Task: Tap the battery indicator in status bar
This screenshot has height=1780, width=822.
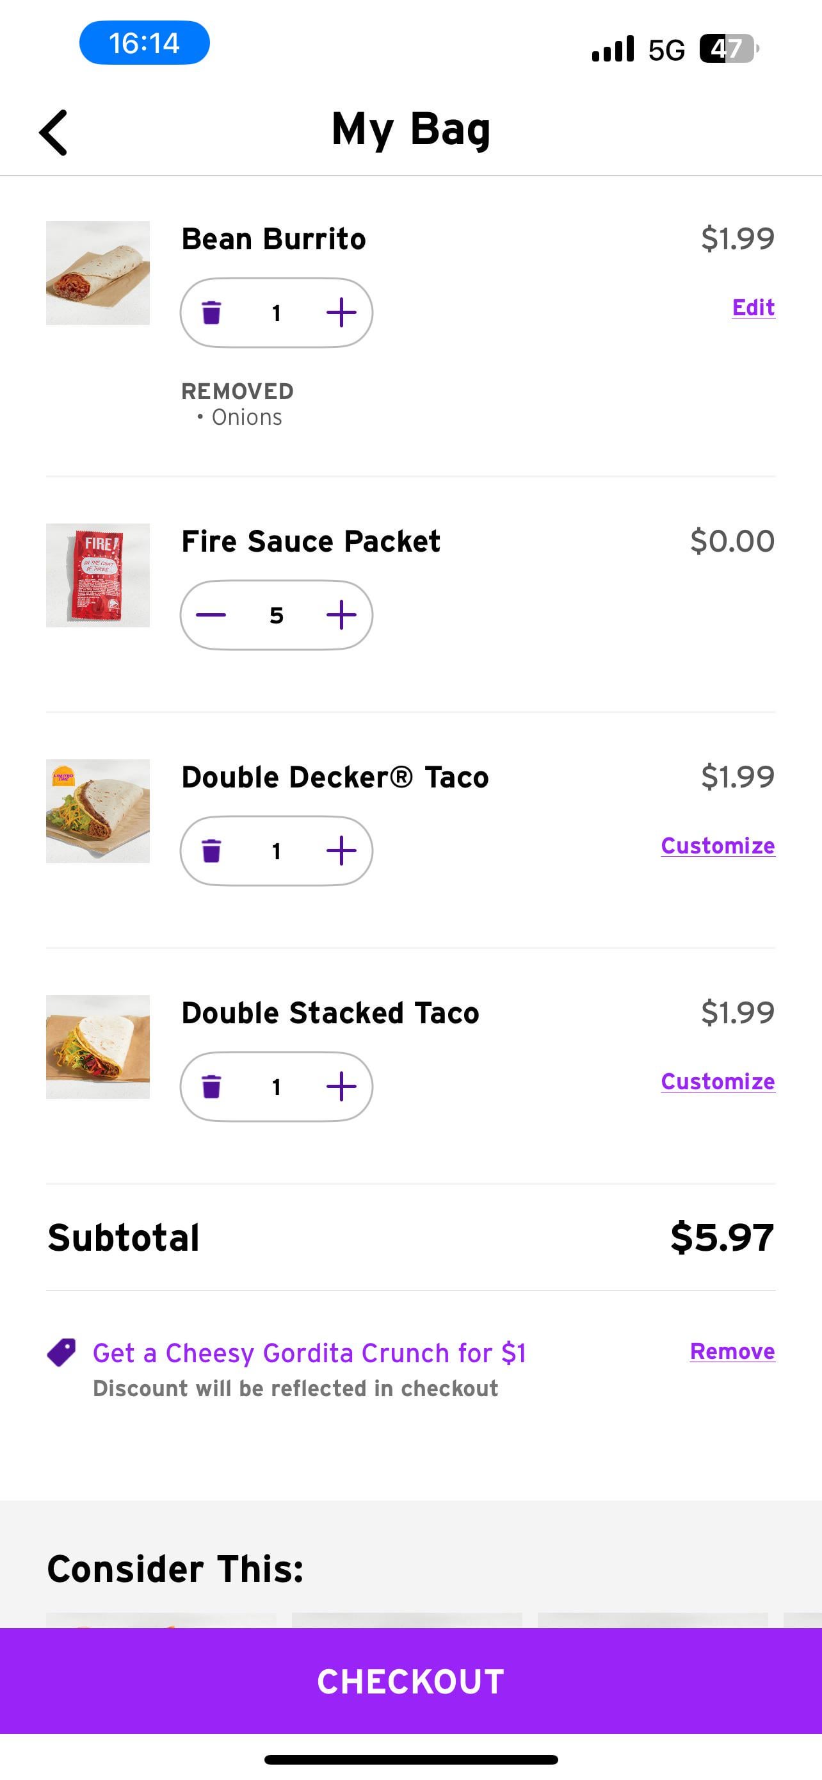Action: 729,49
